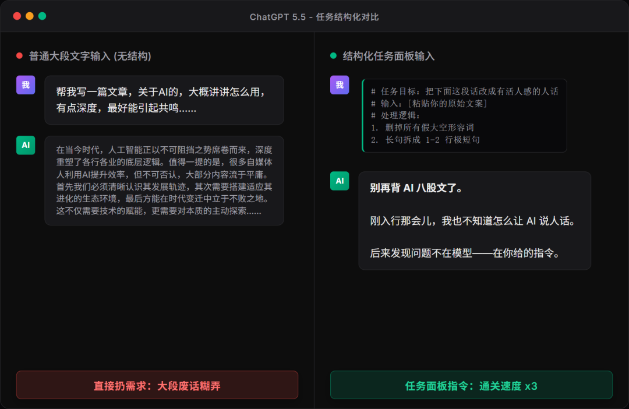629x409 pixels.
Task: Click the bold line '别再背 AI 八股文了。'
Action: pyautogui.click(x=416, y=188)
